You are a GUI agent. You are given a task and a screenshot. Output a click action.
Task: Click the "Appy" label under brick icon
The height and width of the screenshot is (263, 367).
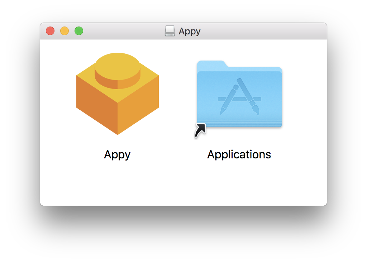pos(117,155)
